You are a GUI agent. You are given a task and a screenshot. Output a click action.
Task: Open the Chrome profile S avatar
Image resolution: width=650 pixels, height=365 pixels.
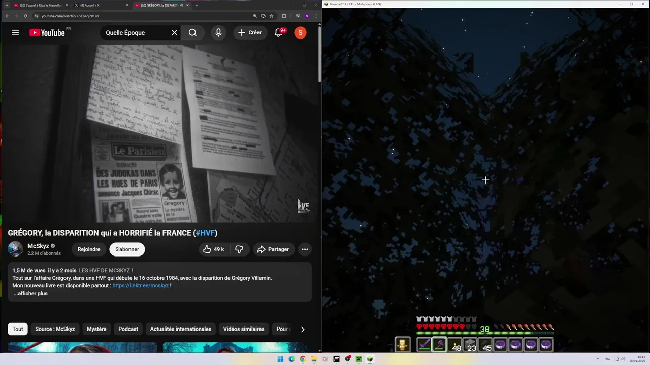[x=307, y=16]
